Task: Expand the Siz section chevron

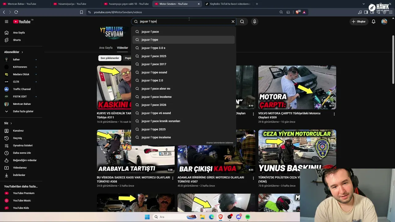Action: (x=11, y=123)
